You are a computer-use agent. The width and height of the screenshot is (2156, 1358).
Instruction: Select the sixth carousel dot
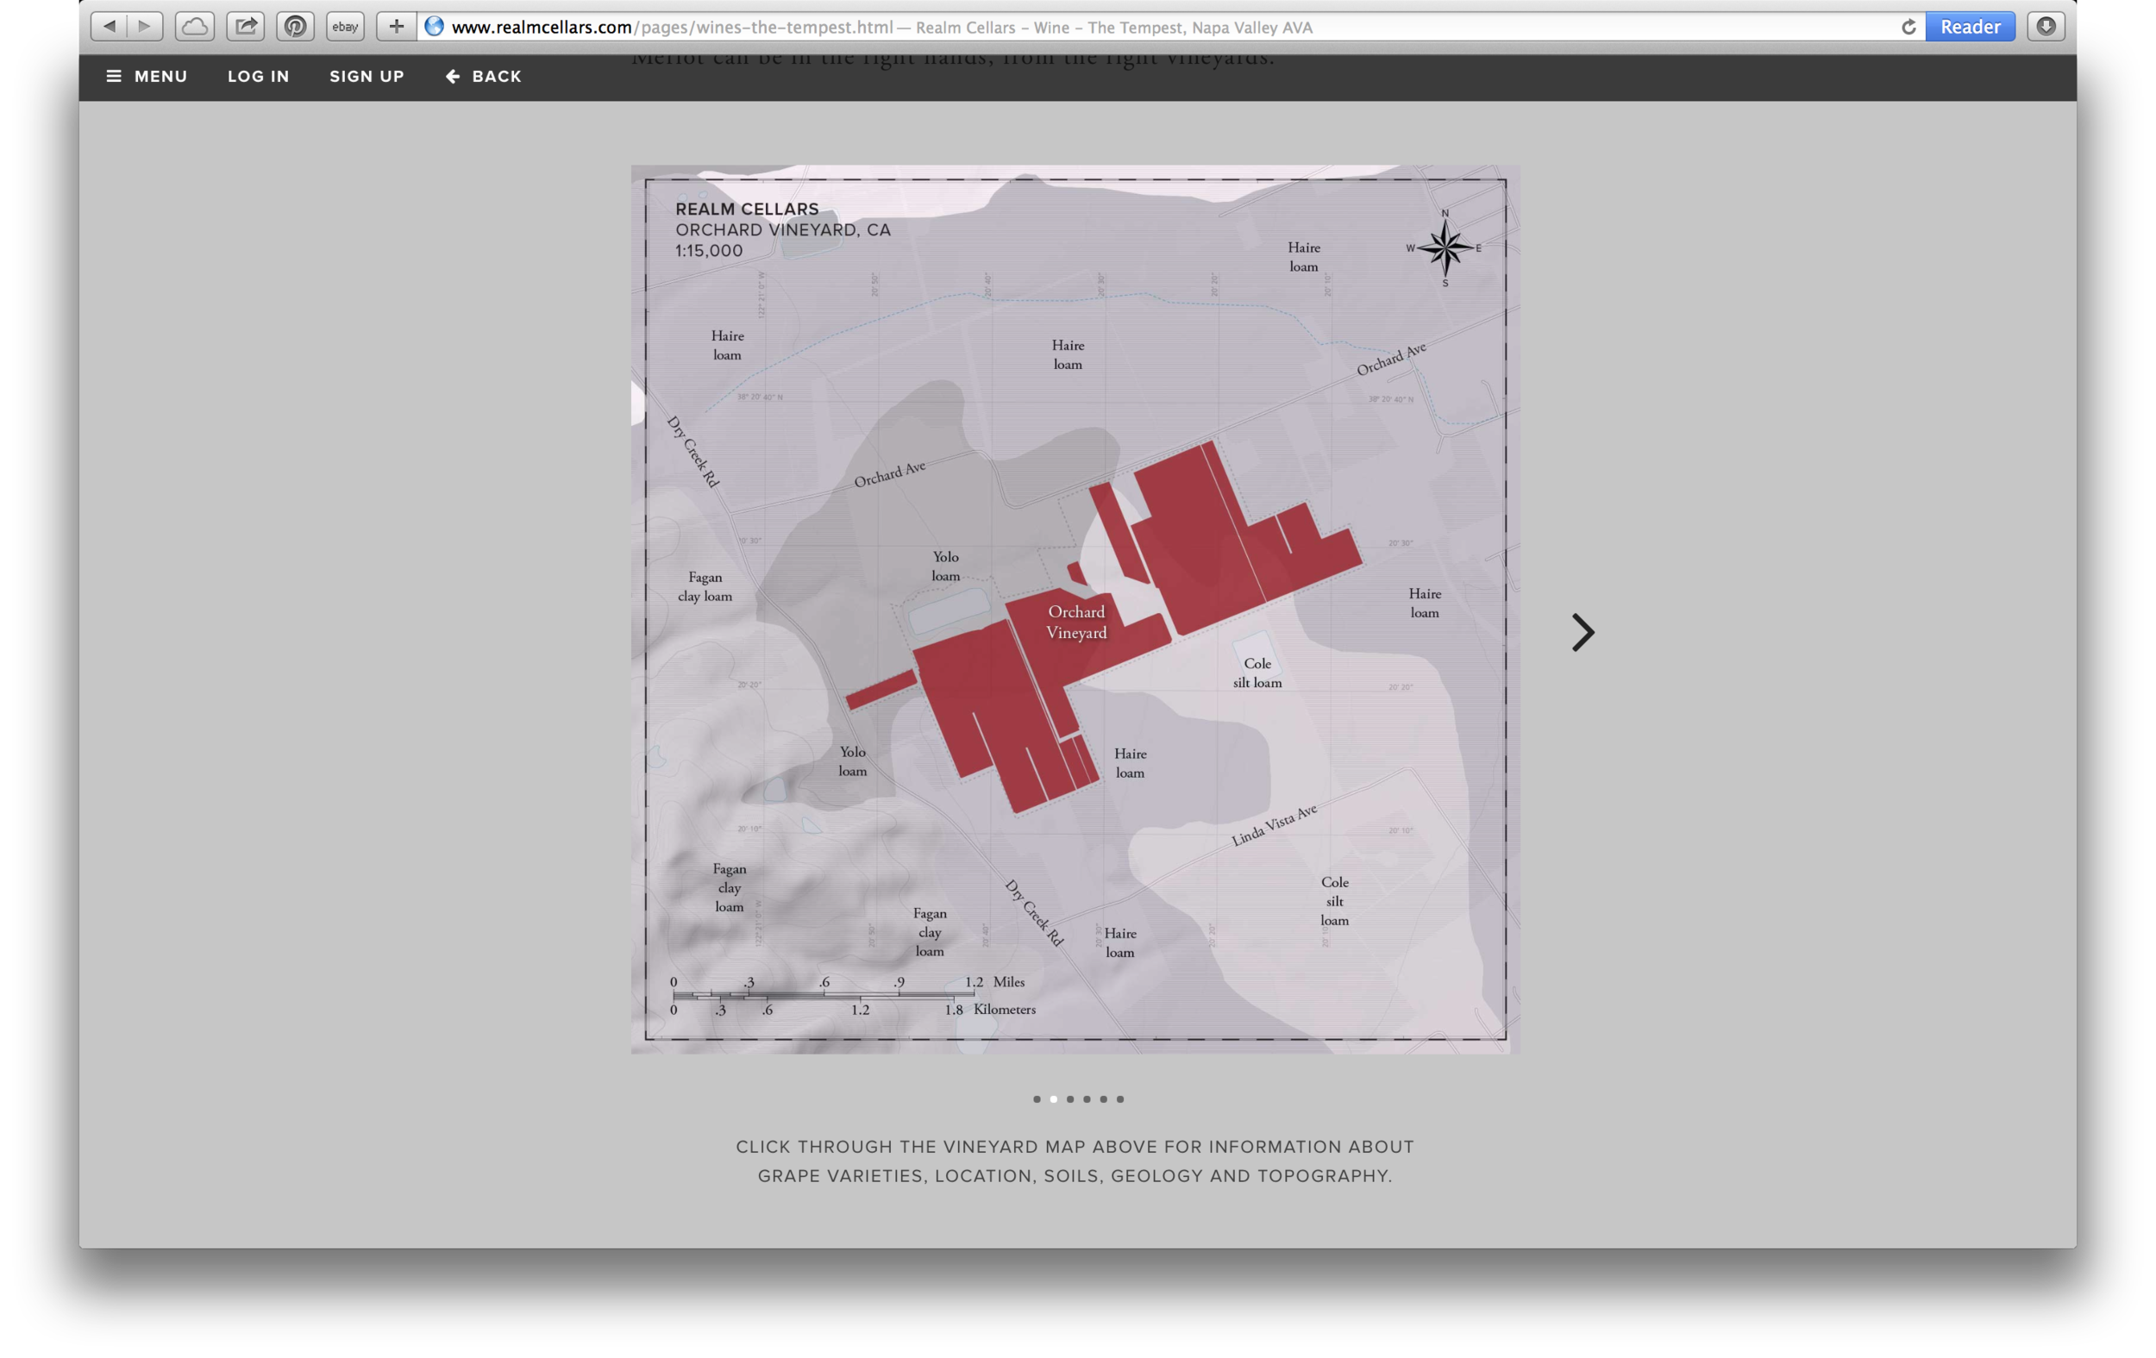coord(1120,1099)
